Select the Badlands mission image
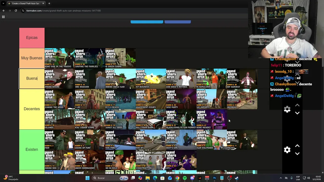This screenshot has height=182, width=324. click(x=60, y=119)
